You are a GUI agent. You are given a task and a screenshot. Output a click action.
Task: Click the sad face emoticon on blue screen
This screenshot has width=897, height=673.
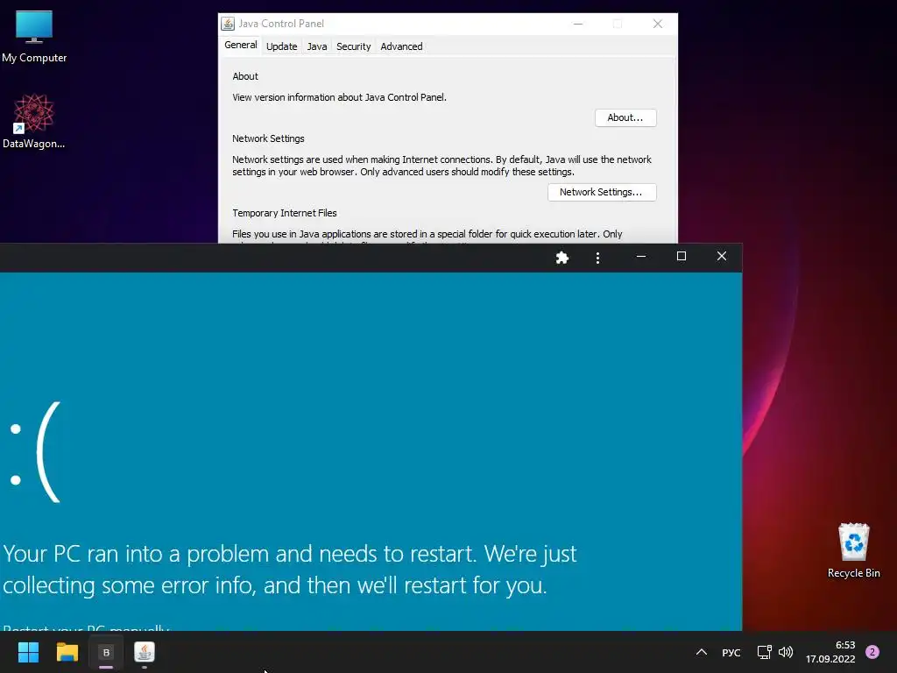coord(35,452)
